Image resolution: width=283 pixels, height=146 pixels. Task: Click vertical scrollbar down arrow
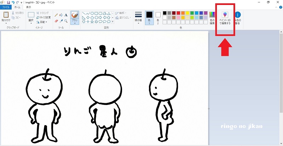pos(281,144)
